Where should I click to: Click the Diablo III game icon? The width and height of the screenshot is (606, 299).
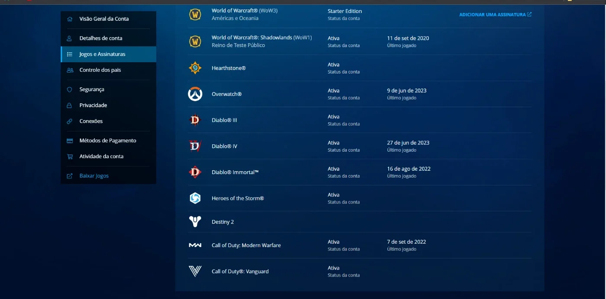coord(195,120)
